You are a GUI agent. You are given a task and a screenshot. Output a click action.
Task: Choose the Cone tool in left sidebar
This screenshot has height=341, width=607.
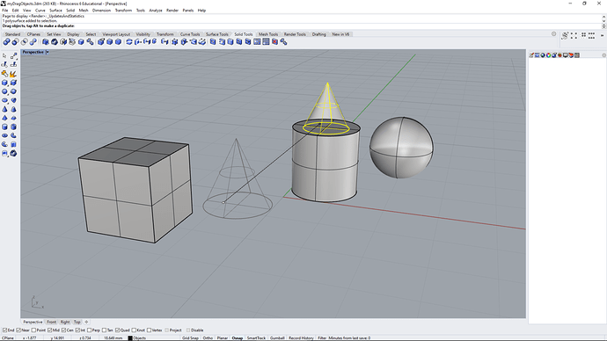coord(4,109)
